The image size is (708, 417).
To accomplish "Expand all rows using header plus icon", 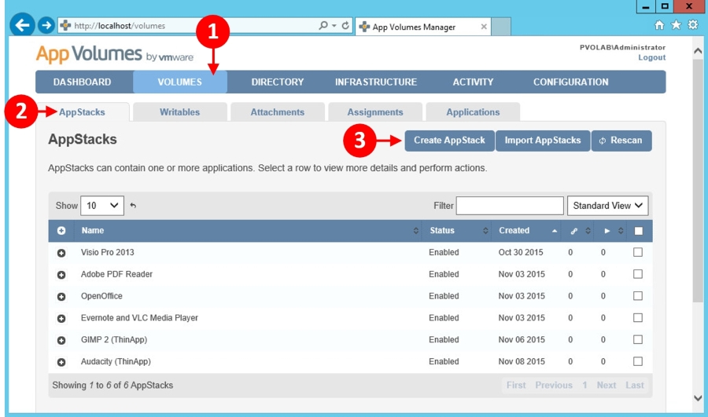I will (x=61, y=231).
